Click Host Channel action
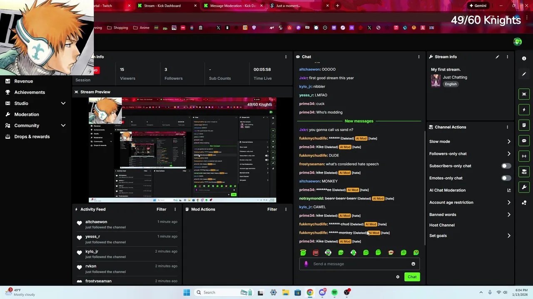 (442, 225)
